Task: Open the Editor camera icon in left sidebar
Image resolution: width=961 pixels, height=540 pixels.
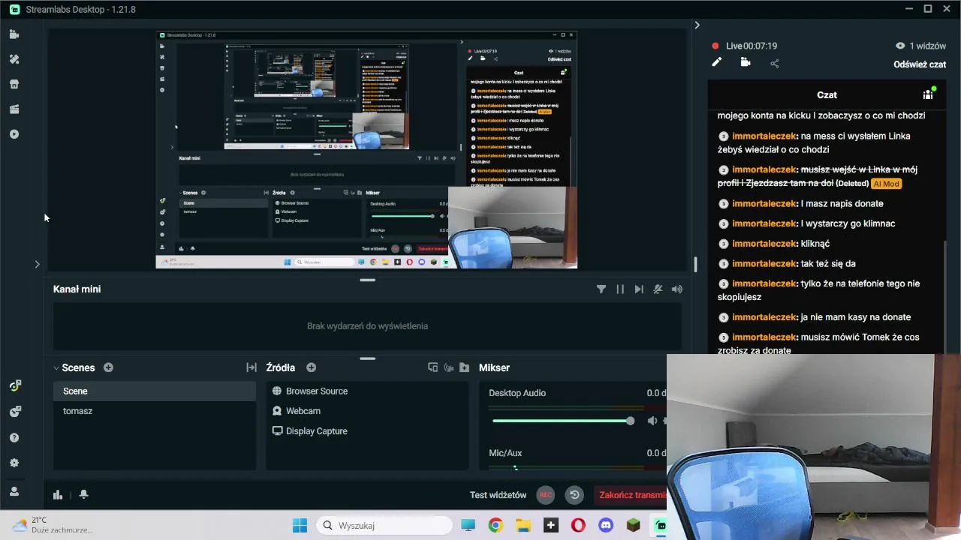Action: point(14,34)
